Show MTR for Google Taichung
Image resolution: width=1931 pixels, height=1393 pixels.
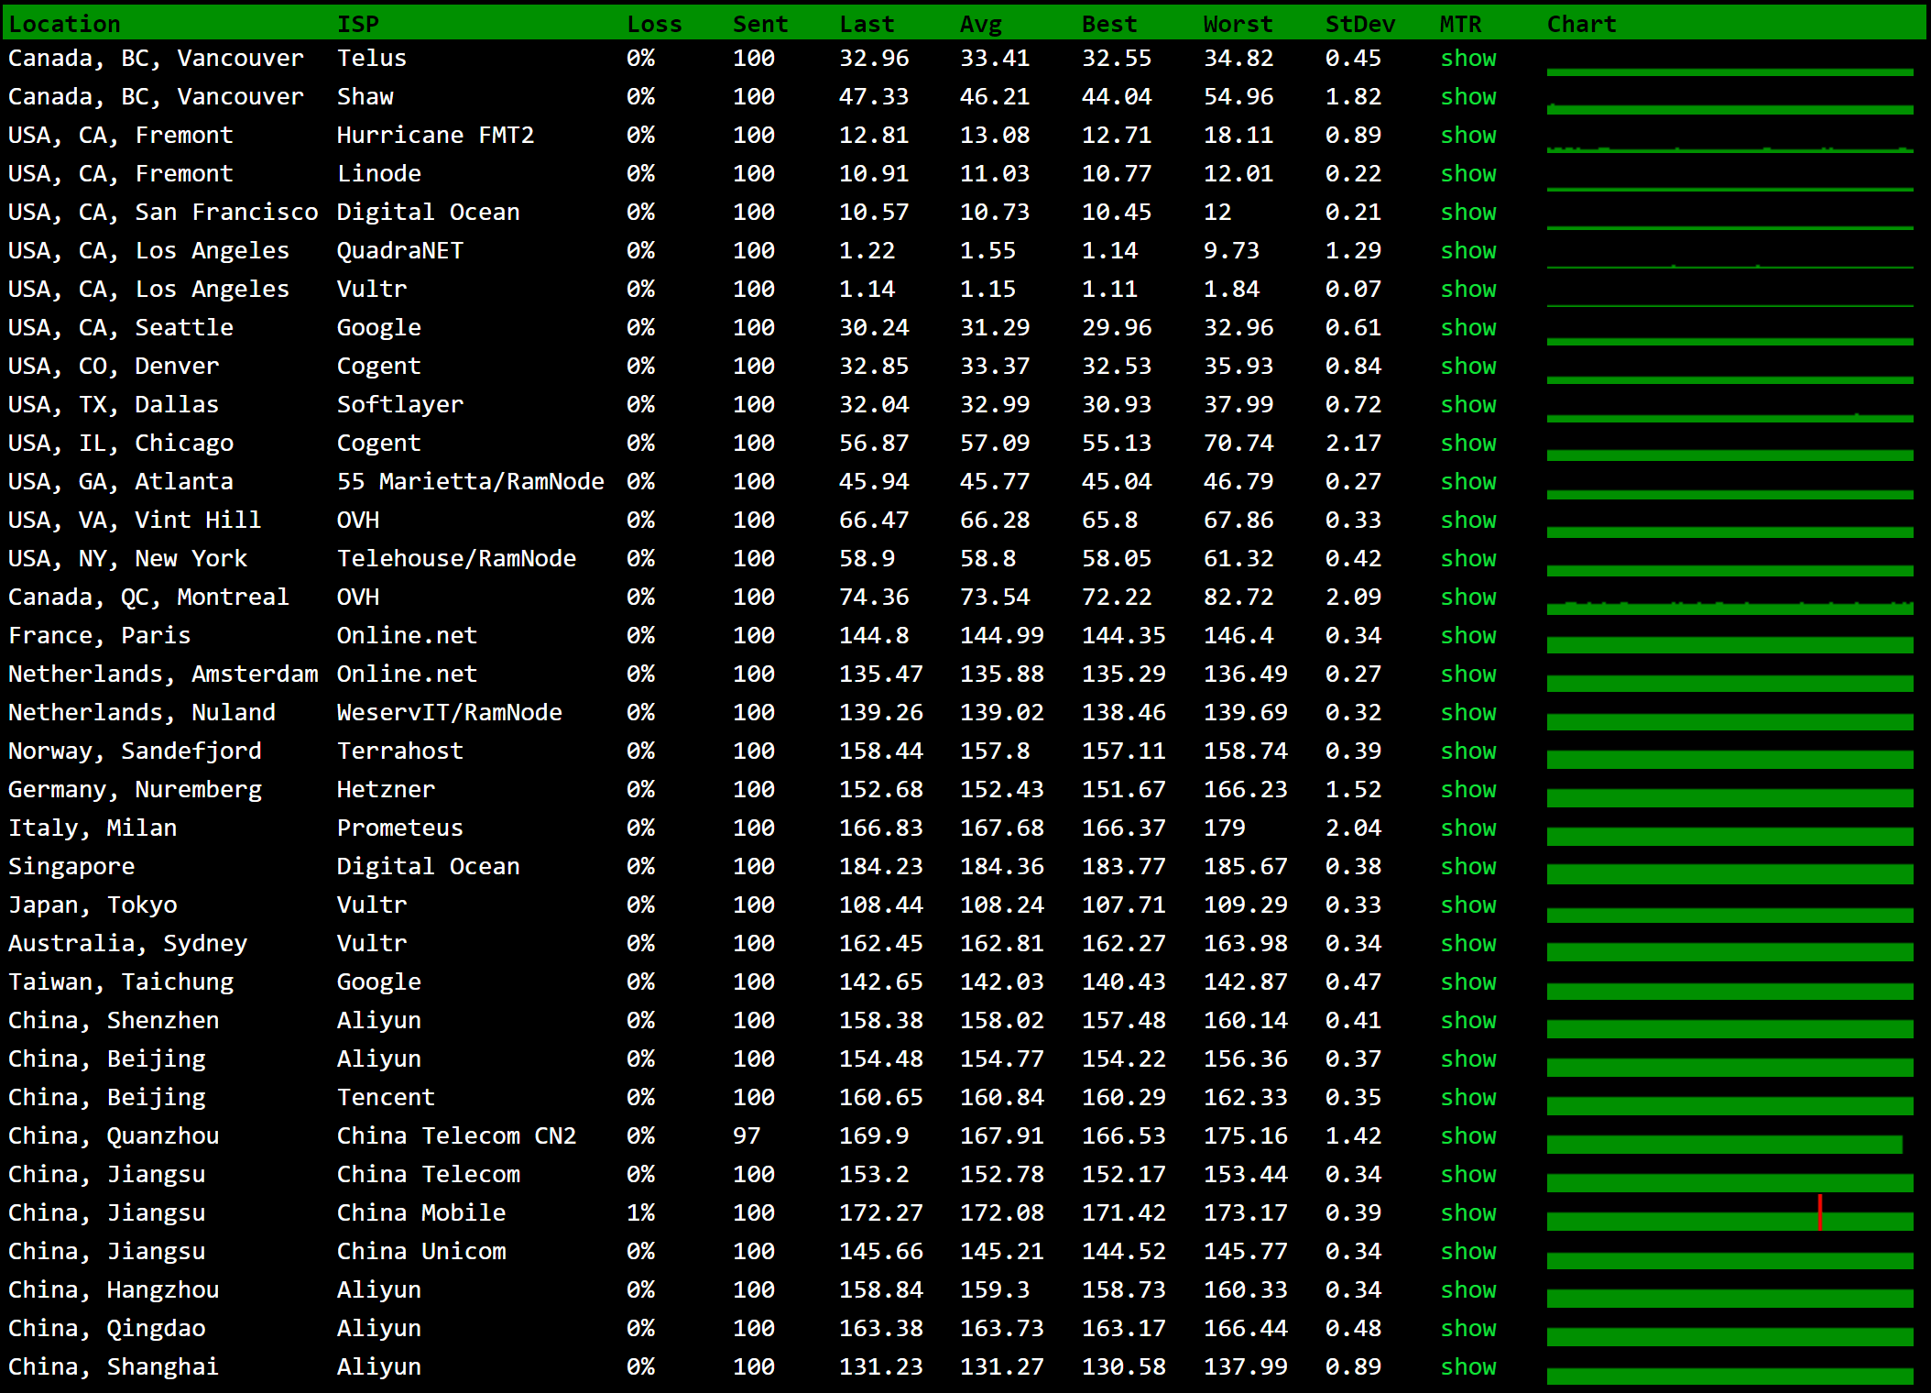click(x=1468, y=982)
